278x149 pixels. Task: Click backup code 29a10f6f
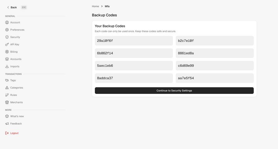[134, 41]
